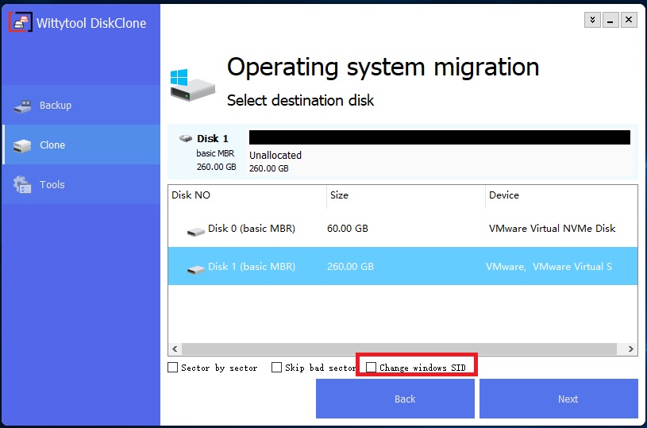Click the black unallocated partition bar
Viewport: 647px width, 428px height.
pyautogui.click(x=440, y=137)
